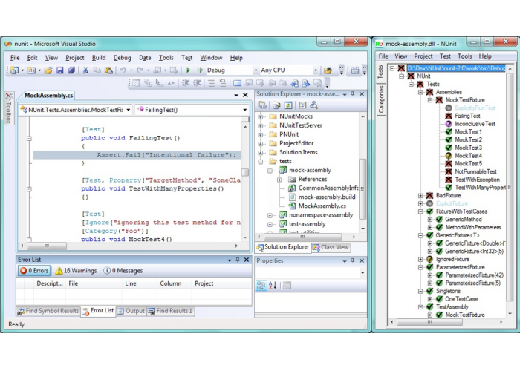This screenshot has width=520, height=371.
Task: Click the View Code icon in Solution Explorer
Action: pos(302,105)
